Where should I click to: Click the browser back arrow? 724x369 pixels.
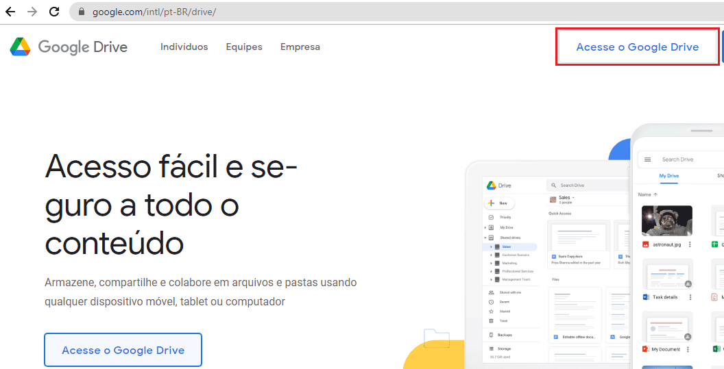[x=10, y=12]
